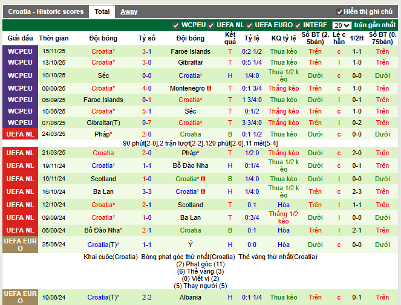
Task: Click the red card icon beside Montenegro
Action: tap(209, 88)
